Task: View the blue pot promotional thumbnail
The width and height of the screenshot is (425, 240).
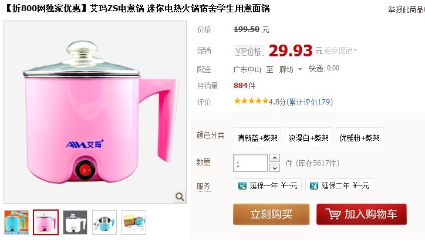Action: (x=16, y=222)
